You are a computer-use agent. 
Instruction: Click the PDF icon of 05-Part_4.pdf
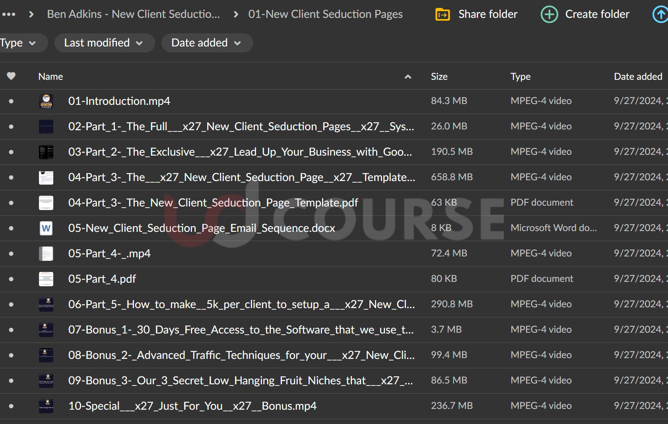click(x=46, y=279)
